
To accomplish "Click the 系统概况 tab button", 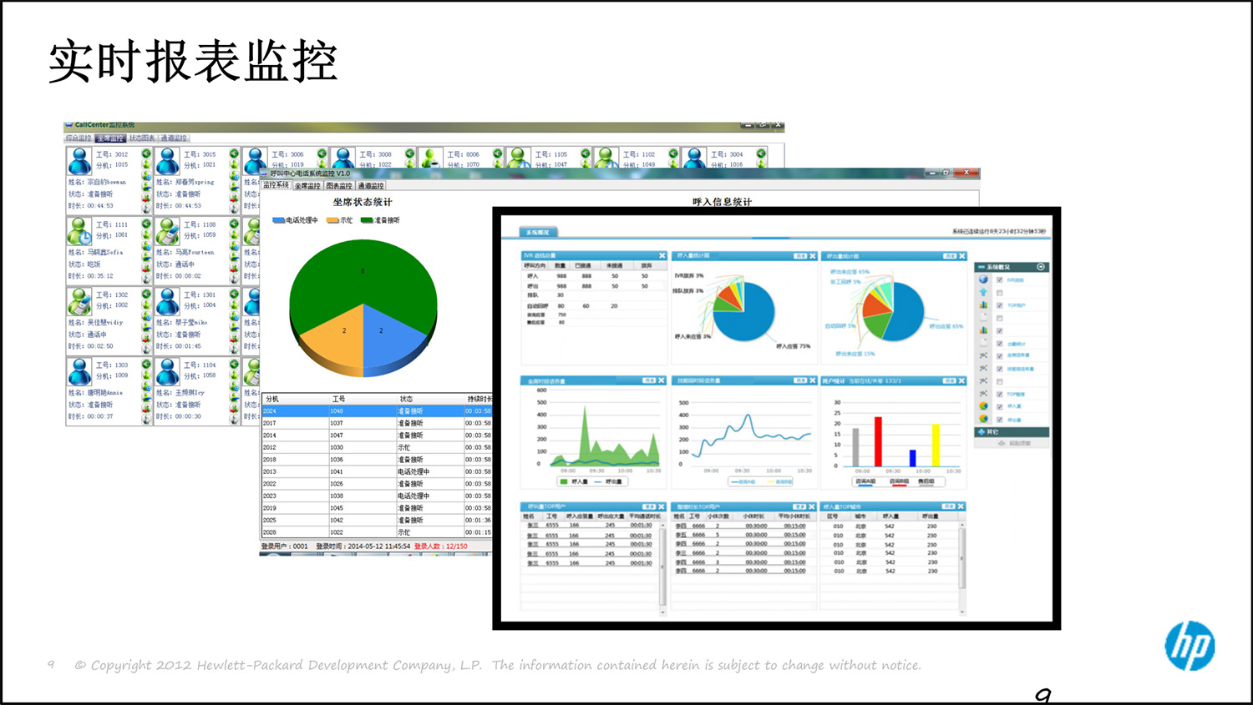I will coord(538,232).
